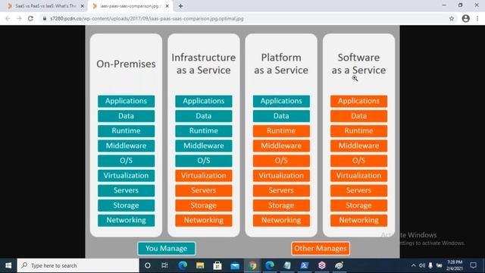Open the notebook-shaped taskbar app
This screenshot has width=485, height=273.
(287, 265)
